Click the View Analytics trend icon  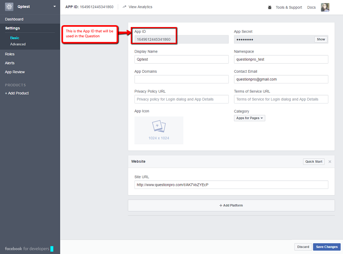(124, 7)
